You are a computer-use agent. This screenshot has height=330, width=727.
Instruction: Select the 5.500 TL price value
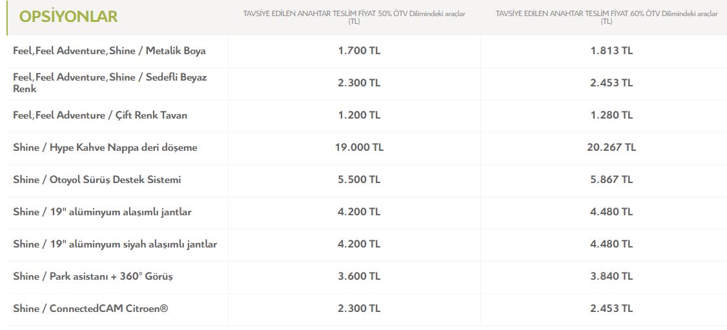coord(360,180)
